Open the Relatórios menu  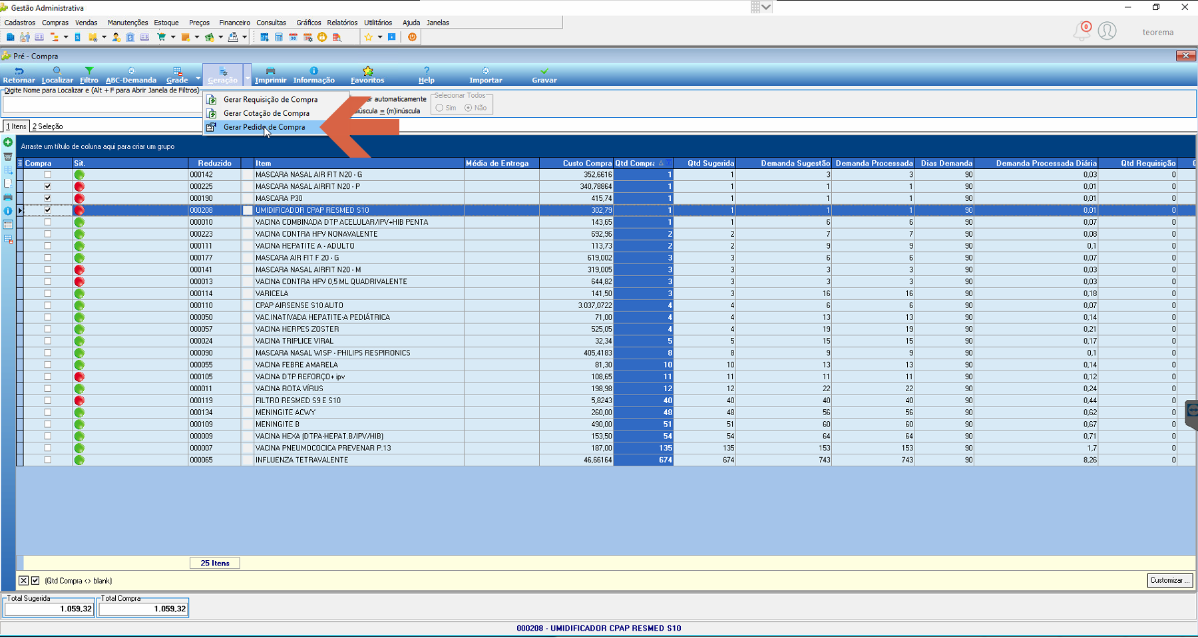[342, 23]
